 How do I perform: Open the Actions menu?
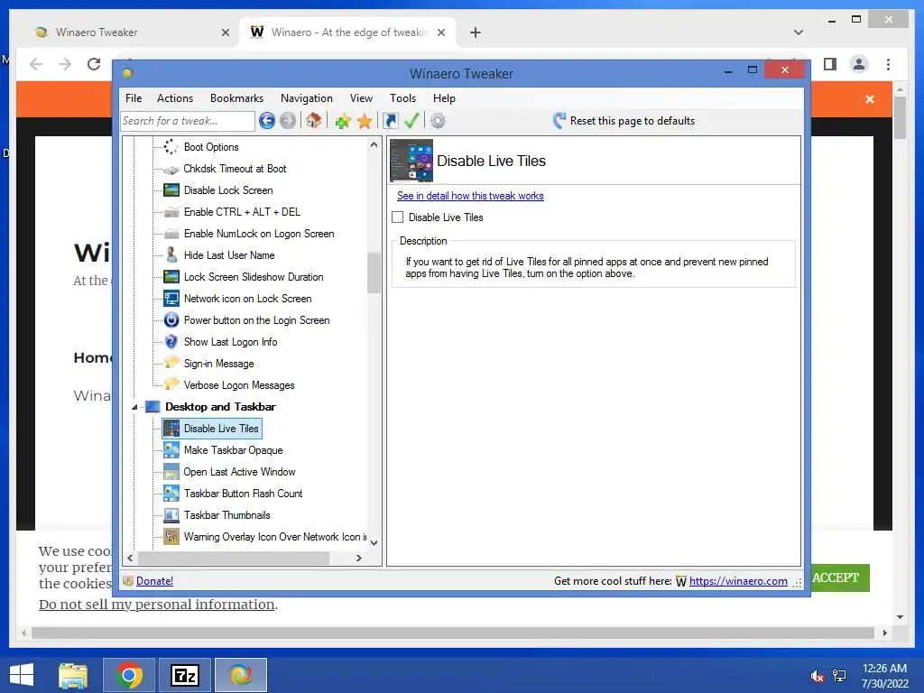click(175, 98)
